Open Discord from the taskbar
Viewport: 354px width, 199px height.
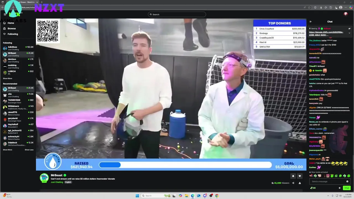(x=205, y=196)
